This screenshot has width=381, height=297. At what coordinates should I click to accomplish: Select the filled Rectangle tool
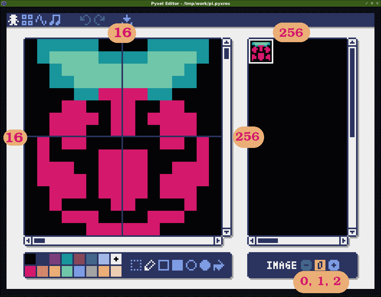(x=177, y=265)
